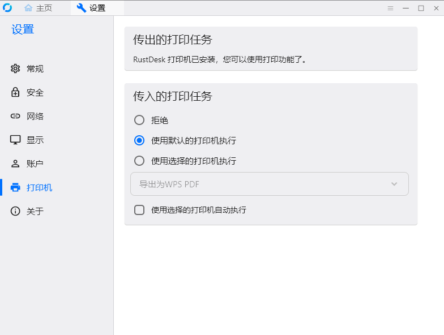
Task: Open 账户 settings section
Action: pos(35,164)
